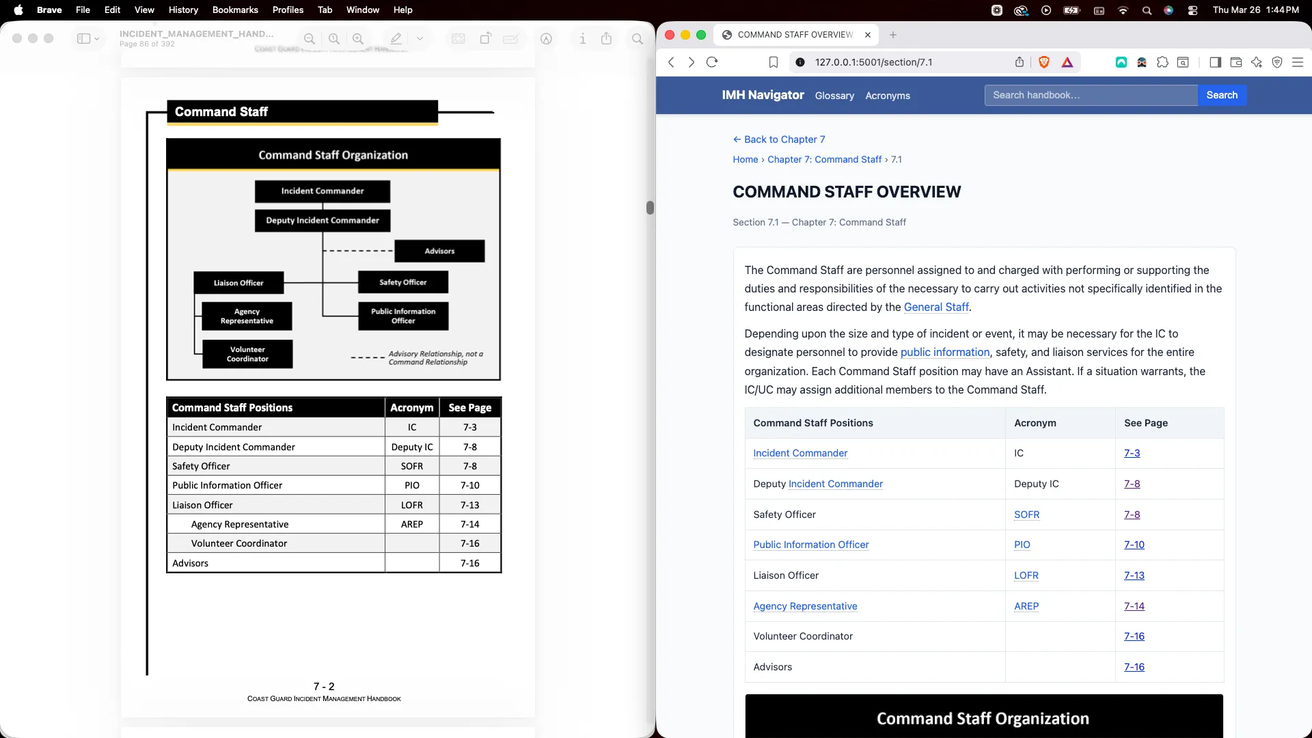
Task: Open the Acronyms page in IMH Navigator
Action: (x=887, y=96)
